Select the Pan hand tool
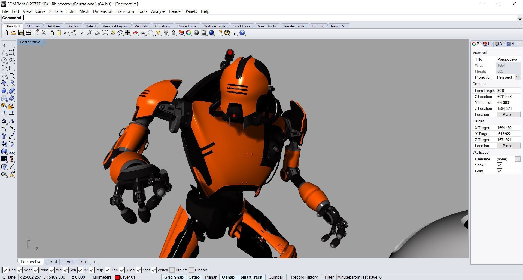Image resolution: width=523 pixels, height=280 pixels. click(74, 33)
